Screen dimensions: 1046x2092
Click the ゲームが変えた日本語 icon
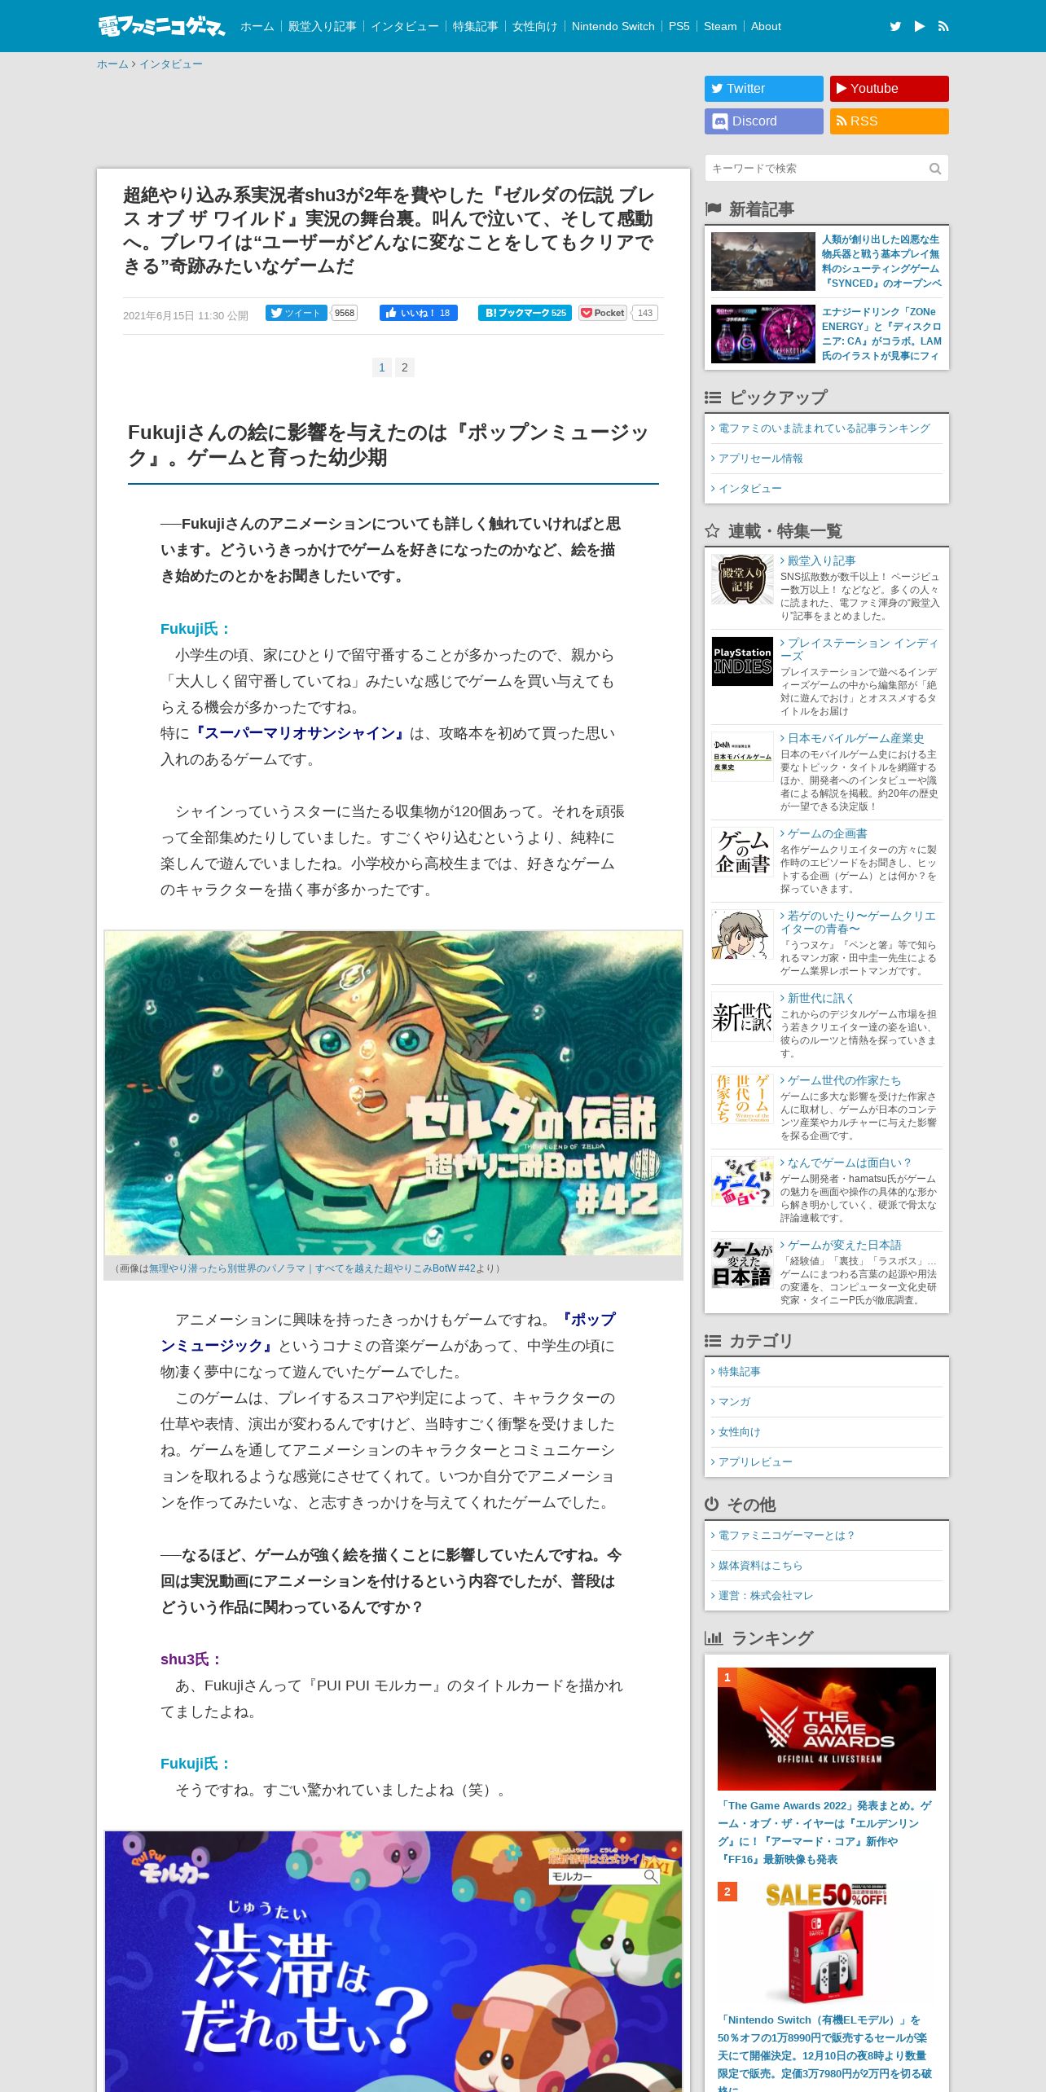point(742,1264)
